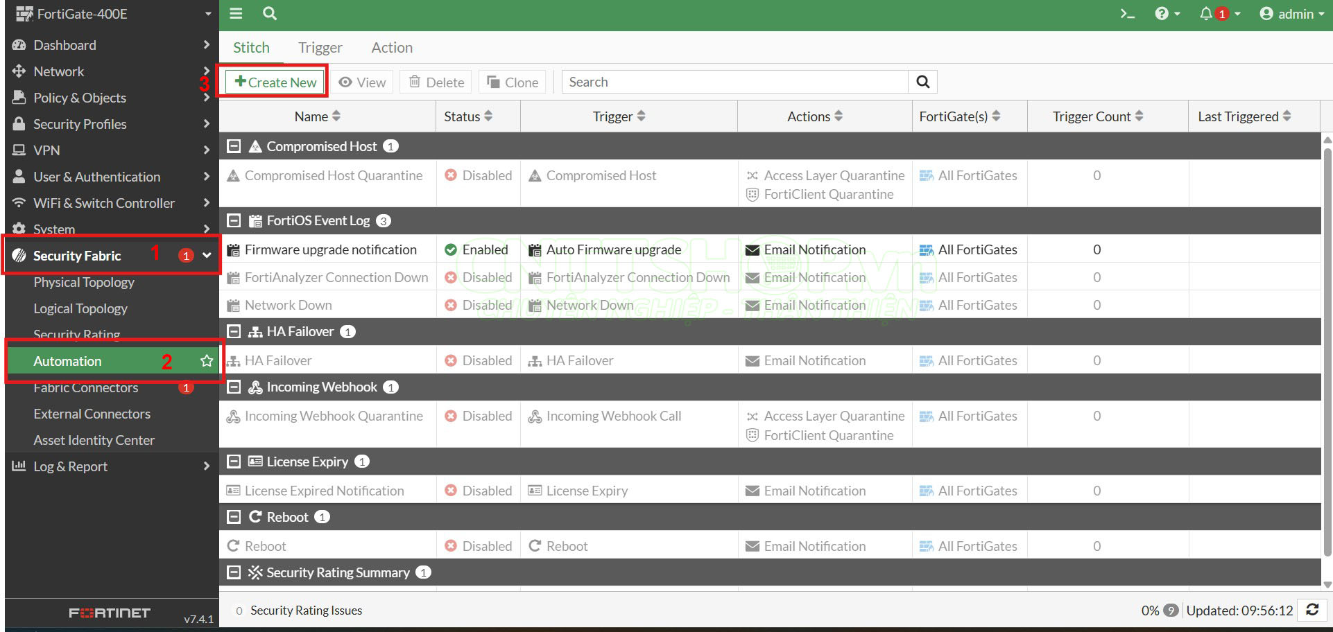1333x632 pixels.
Task: Expand the Policy & Objects menu
Action: pos(80,98)
